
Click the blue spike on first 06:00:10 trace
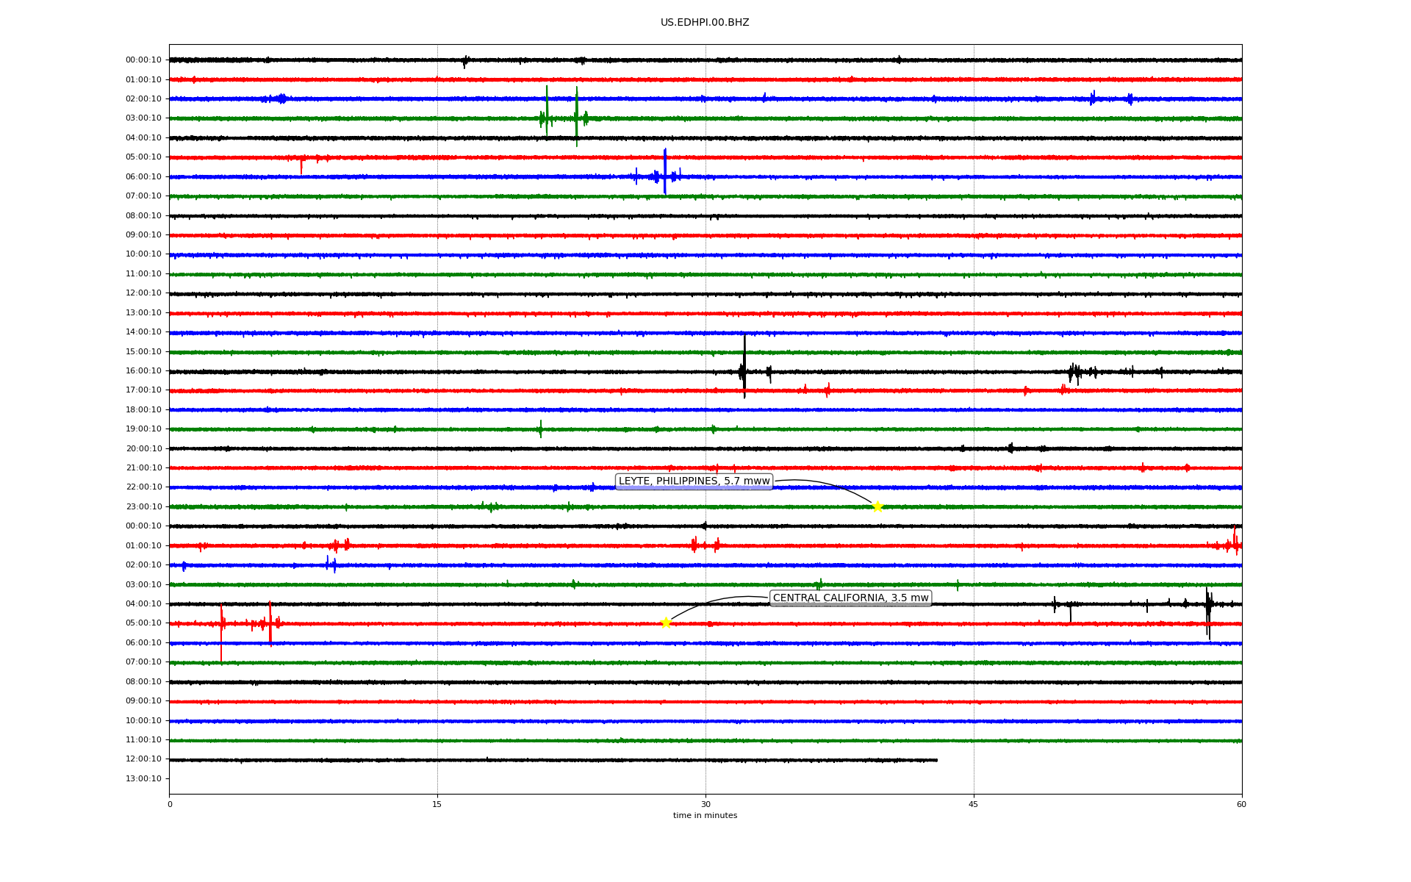pyautogui.click(x=665, y=171)
